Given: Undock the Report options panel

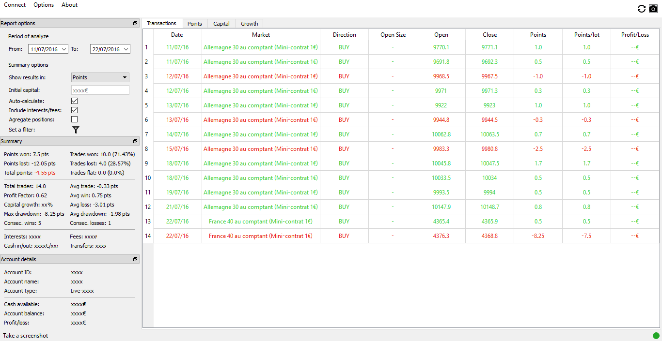Looking at the screenshot, I should pyautogui.click(x=135, y=23).
